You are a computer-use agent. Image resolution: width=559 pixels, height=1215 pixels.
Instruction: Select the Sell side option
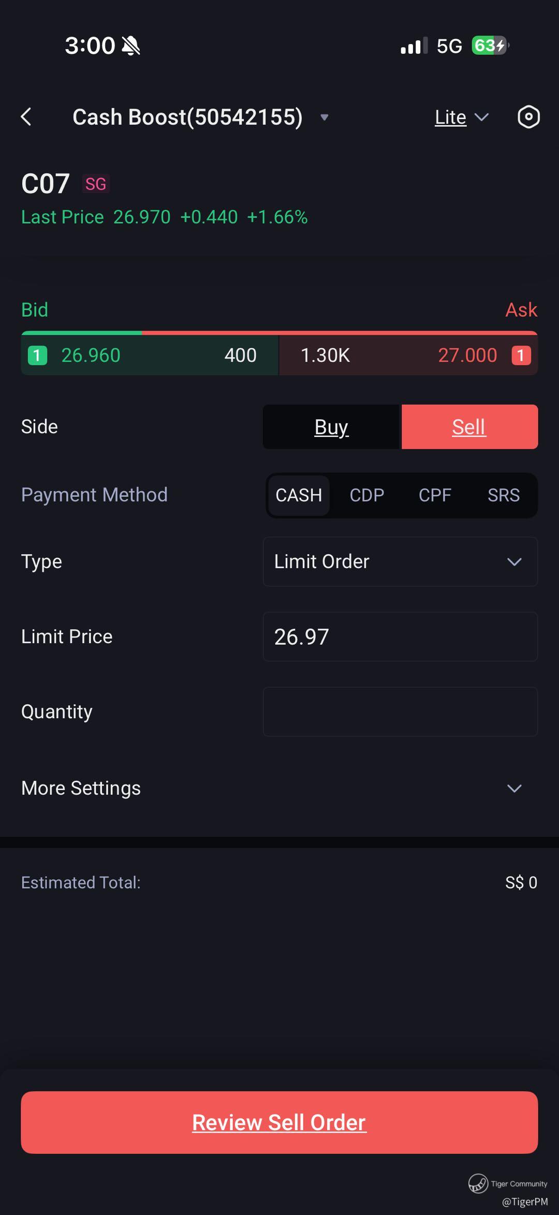470,427
